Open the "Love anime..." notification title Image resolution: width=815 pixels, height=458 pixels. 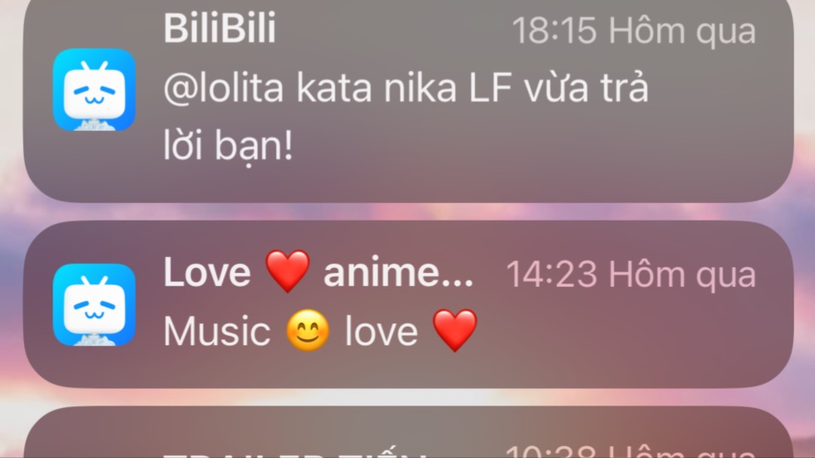[318, 272]
